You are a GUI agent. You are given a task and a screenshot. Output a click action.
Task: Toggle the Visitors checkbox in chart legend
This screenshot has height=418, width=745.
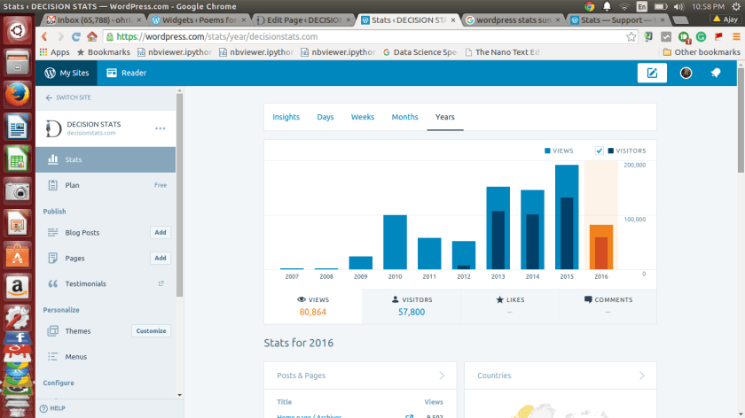click(600, 151)
